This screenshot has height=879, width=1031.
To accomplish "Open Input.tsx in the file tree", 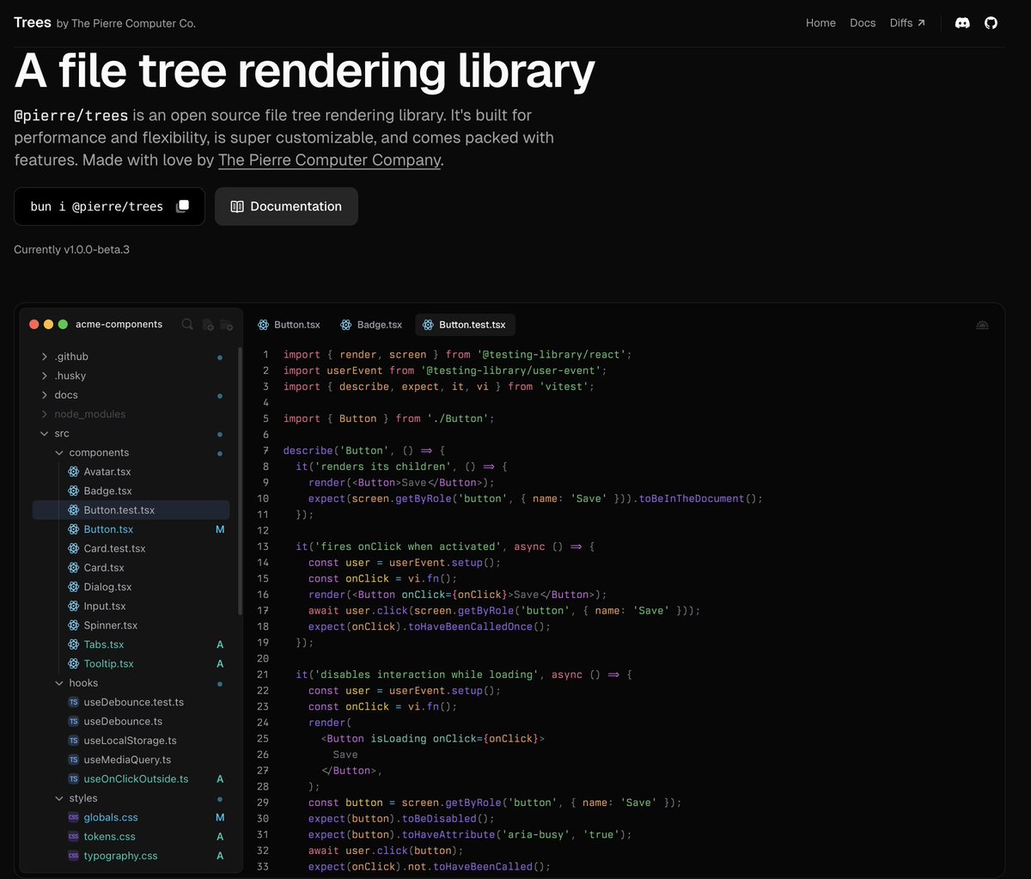I will tap(131, 607).
